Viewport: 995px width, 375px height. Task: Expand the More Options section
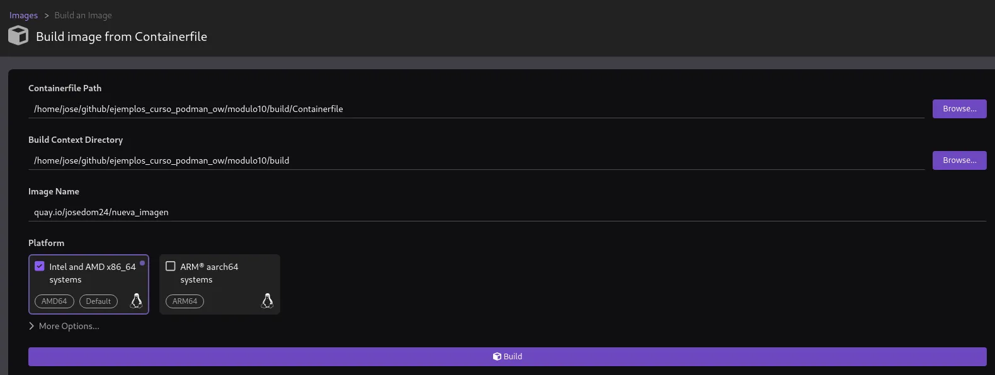pyautogui.click(x=64, y=326)
